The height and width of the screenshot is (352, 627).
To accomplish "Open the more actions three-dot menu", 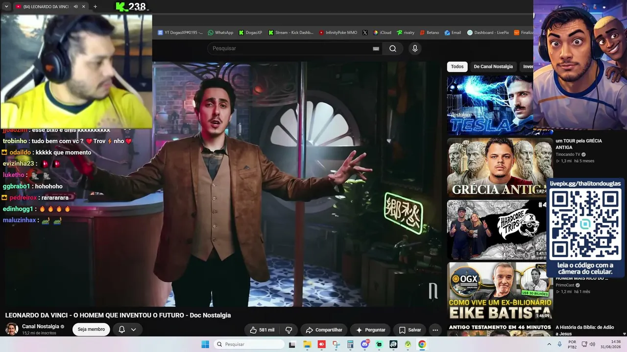I will coord(435,330).
